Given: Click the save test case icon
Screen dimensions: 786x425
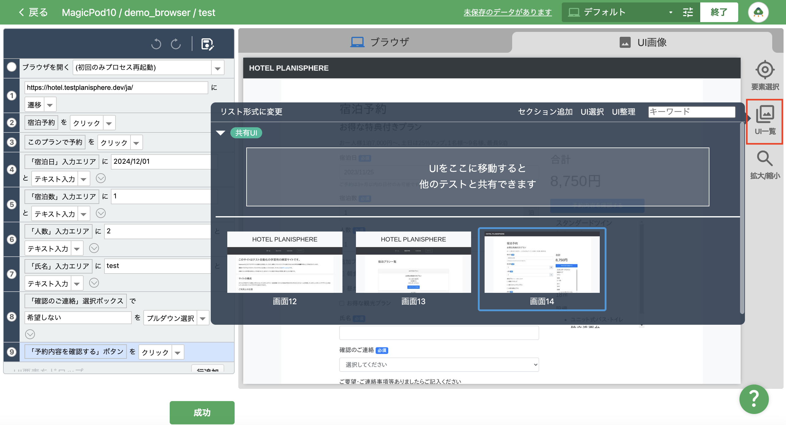Looking at the screenshot, I should click(x=207, y=44).
